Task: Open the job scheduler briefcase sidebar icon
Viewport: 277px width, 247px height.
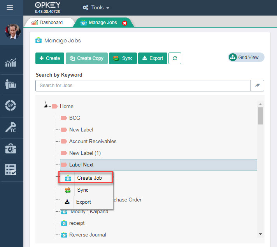Action: pyautogui.click(x=11, y=148)
